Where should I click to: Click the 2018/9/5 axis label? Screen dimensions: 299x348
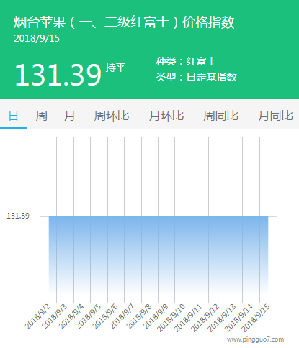coord(89,316)
